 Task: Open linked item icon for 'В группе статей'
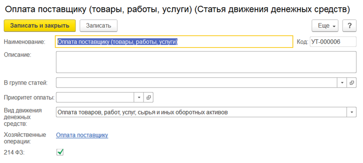352,82
